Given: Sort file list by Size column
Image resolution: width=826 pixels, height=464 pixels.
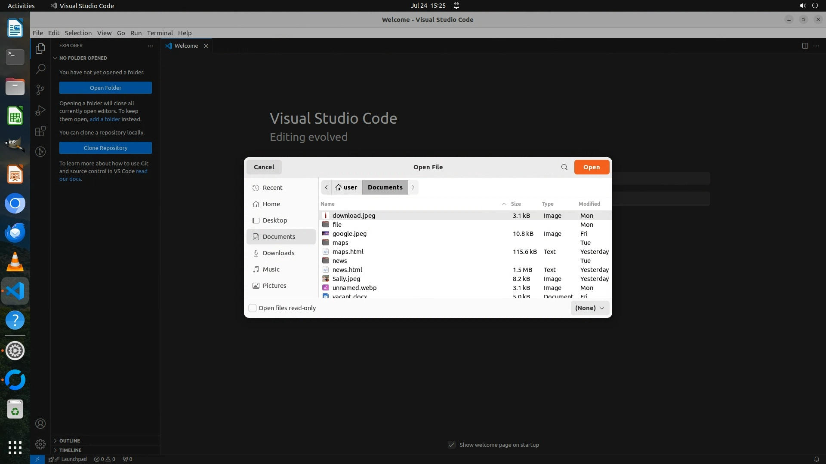Looking at the screenshot, I should click(x=515, y=204).
